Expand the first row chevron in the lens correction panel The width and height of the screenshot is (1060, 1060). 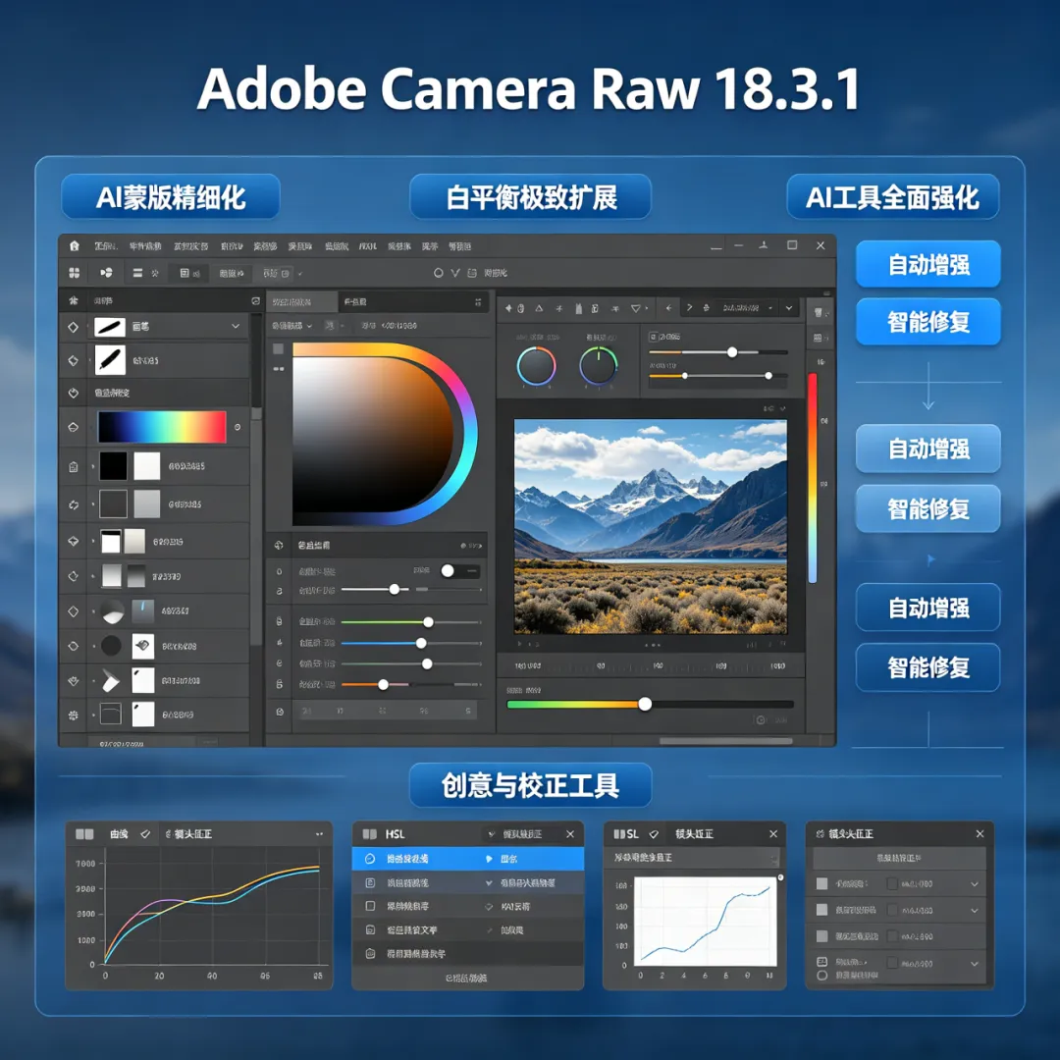(975, 883)
